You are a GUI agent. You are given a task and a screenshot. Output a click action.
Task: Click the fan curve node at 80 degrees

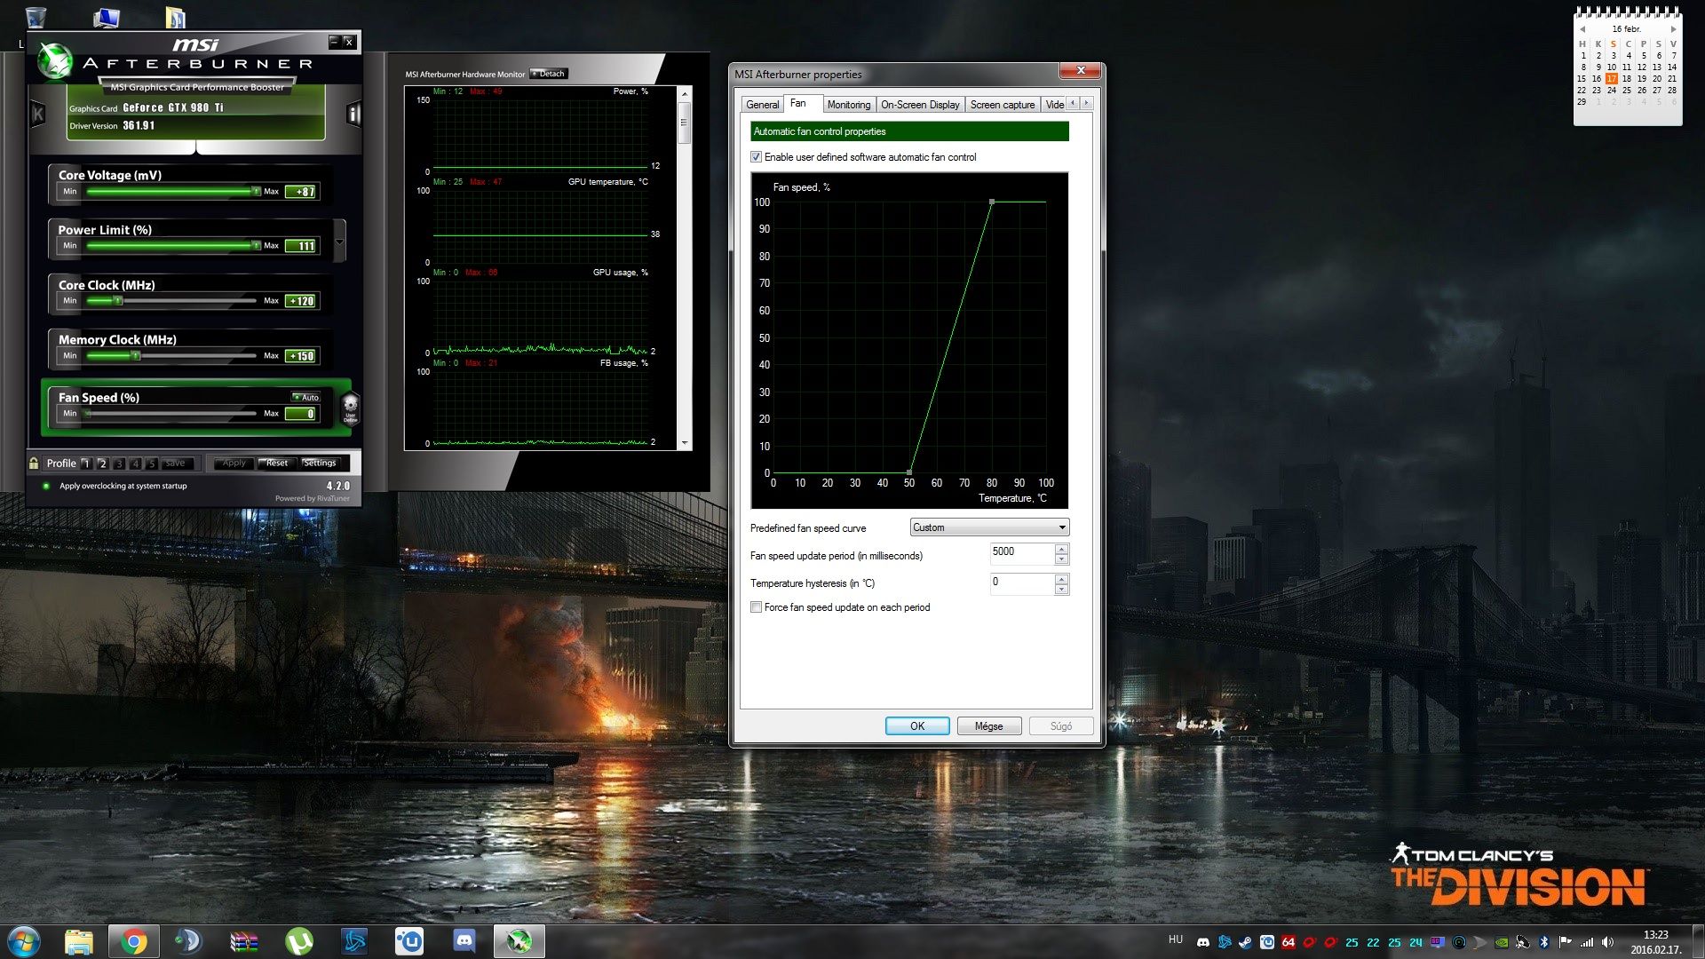click(x=992, y=202)
